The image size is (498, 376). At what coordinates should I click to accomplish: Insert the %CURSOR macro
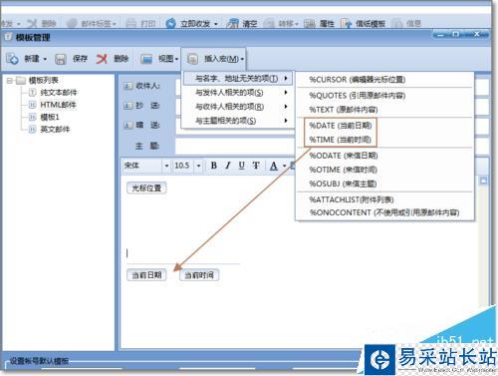point(358,80)
